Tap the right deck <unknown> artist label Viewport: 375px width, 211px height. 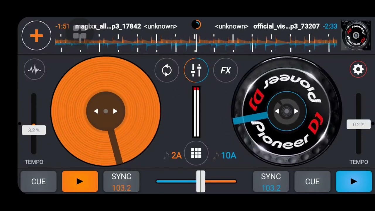[232, 26]
